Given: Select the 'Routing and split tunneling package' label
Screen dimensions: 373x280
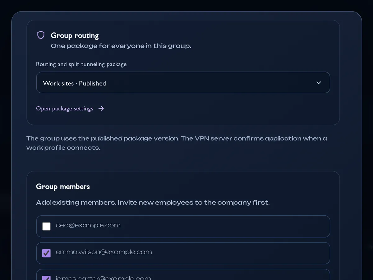Looking at the screenshot, I should tap(81, 64).
